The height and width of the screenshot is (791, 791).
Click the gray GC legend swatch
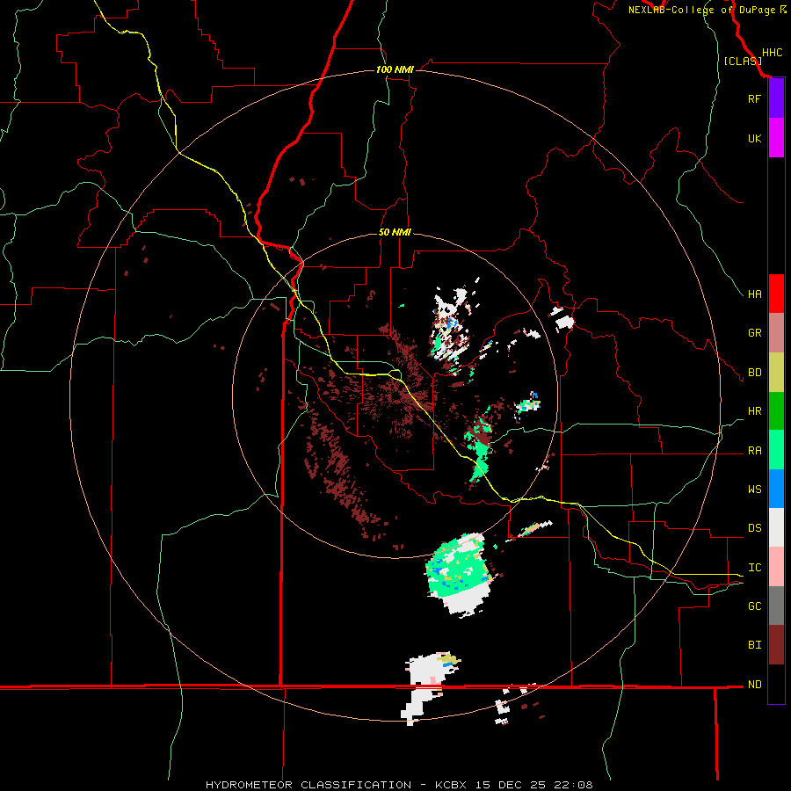(776, 606)
